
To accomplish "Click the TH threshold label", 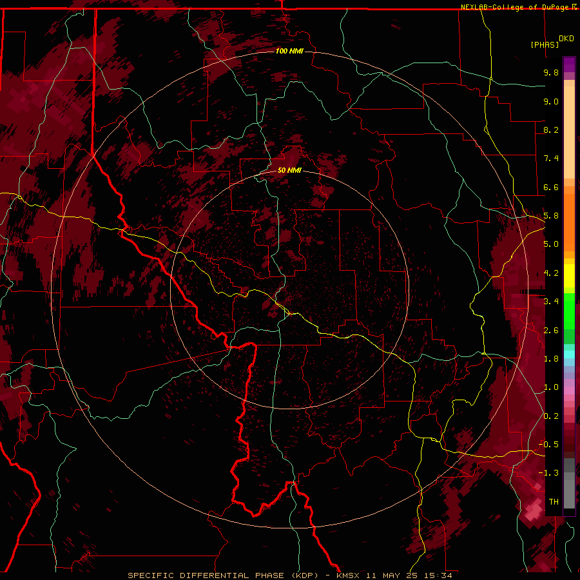I will click(554, 502).
